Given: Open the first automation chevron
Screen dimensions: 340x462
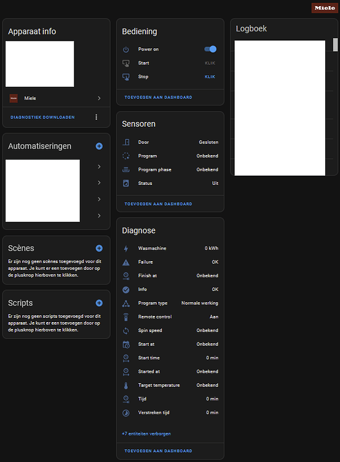Looking at the screenshot, I should pyautogui.click(x=99, y=167).
